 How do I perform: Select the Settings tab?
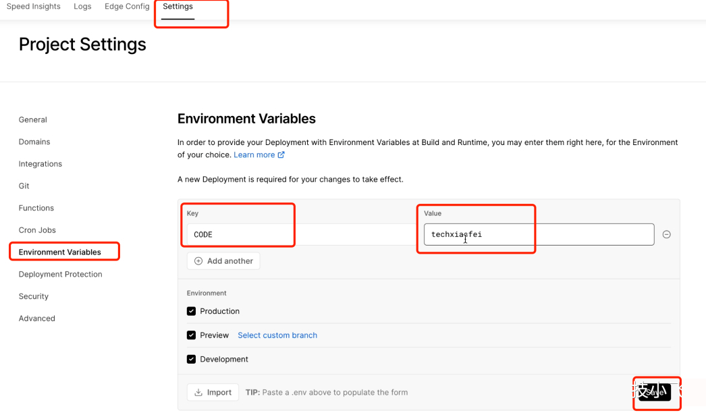(x=178, y=6)
